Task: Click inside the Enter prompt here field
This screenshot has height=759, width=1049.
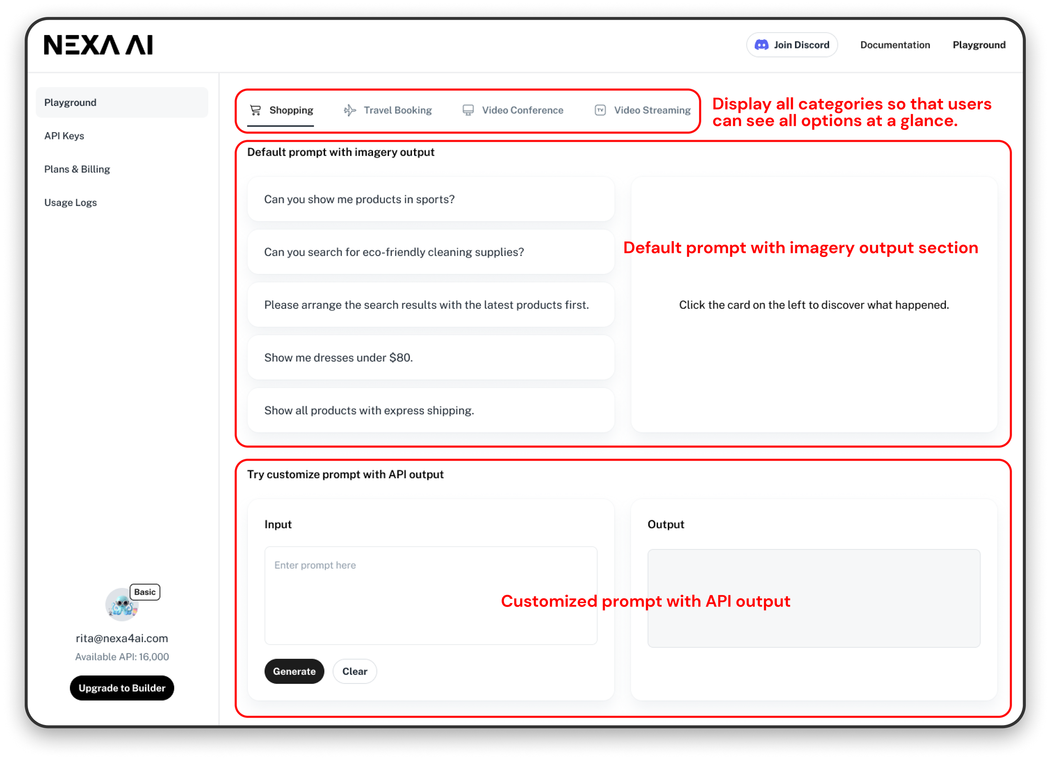Action: [x=430, y=595]
